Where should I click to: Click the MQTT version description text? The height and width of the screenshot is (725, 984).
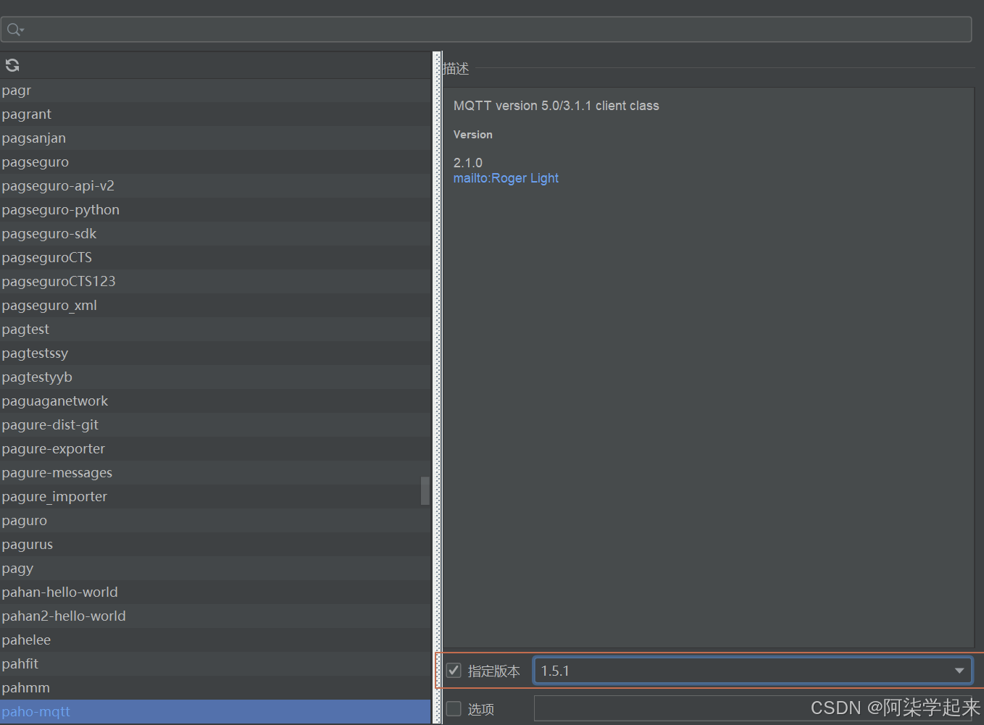pos(556,106)
